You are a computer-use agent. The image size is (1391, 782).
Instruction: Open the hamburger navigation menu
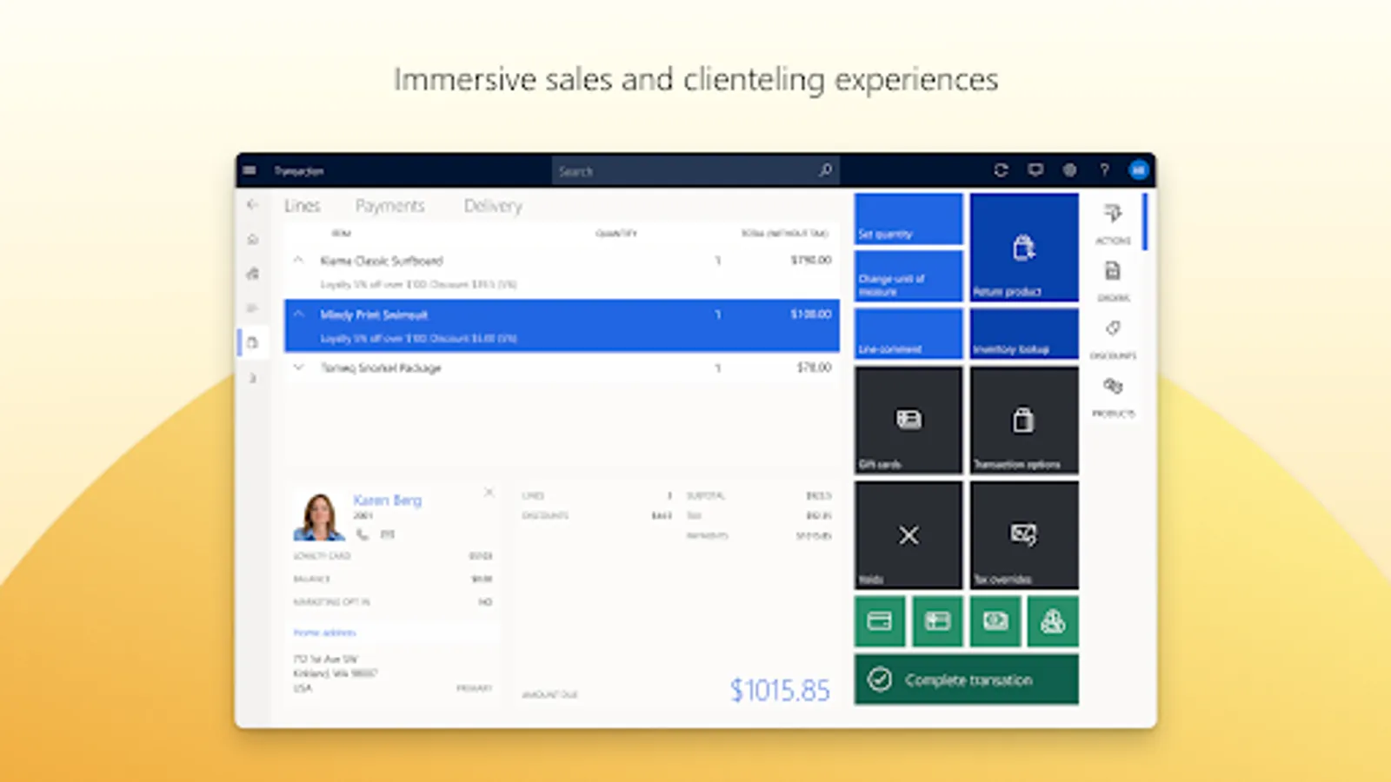coord(250,170)
